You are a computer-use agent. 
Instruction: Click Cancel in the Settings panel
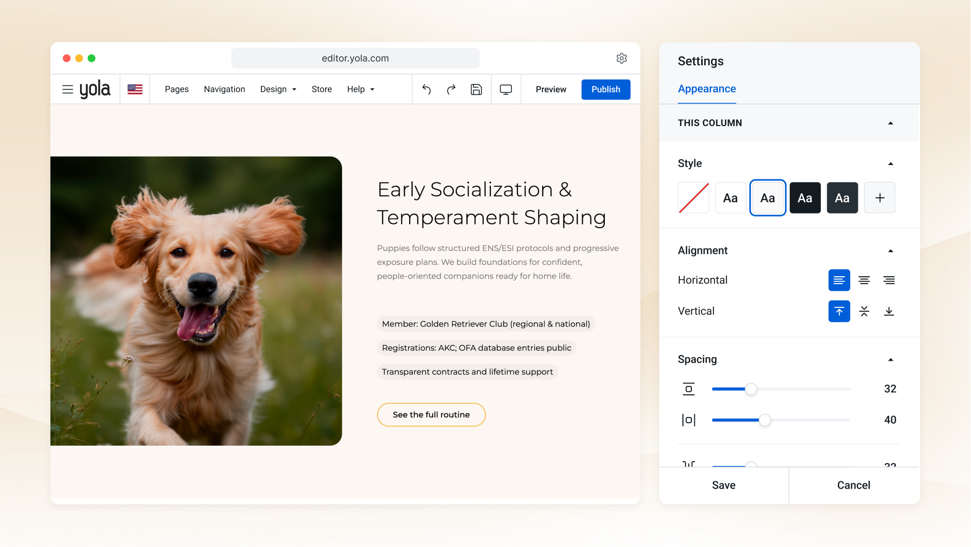pyautogui.click(x=854, y=485)
